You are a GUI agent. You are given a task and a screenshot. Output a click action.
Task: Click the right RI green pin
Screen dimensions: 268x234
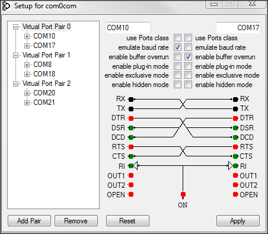[235, 166]
